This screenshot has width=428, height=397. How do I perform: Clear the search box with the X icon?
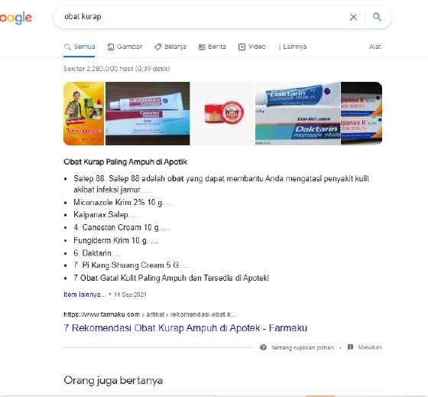coord(353,18)
